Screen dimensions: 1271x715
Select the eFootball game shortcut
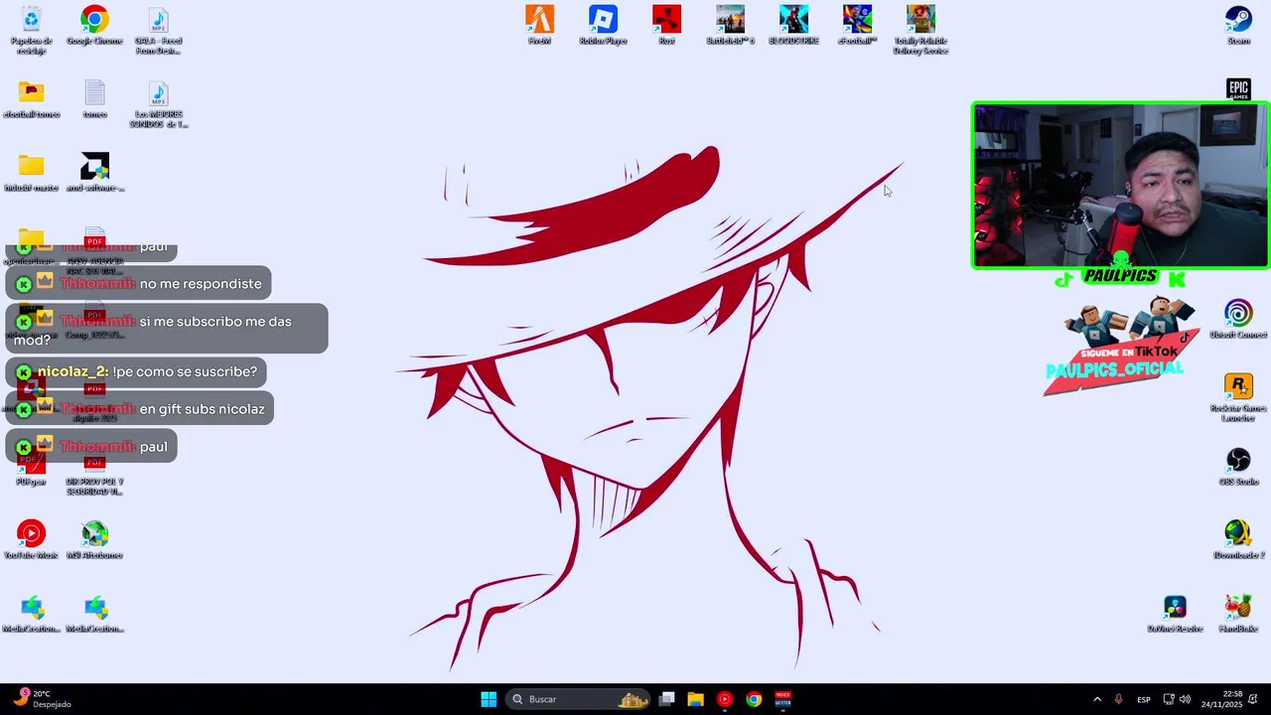pyautogui.click(x=857, y=26)
